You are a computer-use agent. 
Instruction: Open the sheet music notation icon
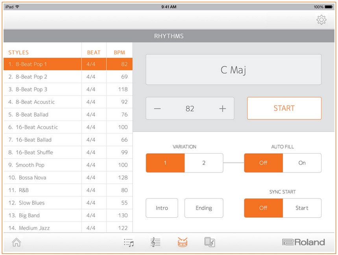(155, 242)
